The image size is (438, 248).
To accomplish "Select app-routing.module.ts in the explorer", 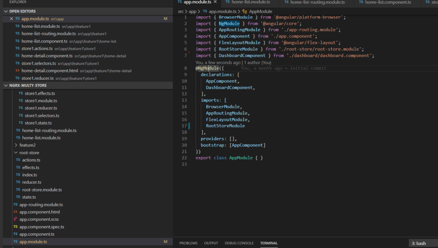I will 41,205.
